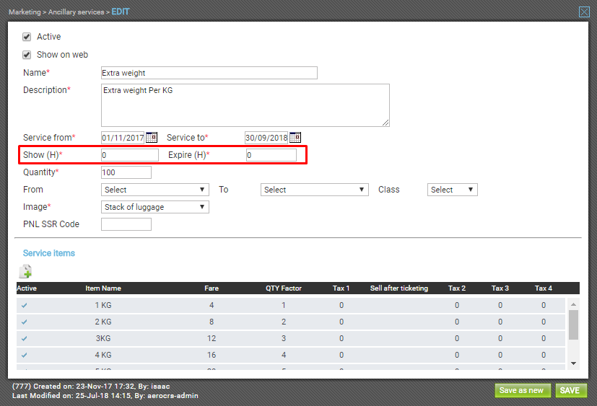Click the Quantity field with 100
Screen dimensions: 597x406
pos(126,172)
